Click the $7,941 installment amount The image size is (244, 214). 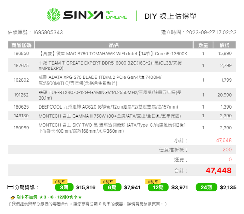tap(132, 187)
